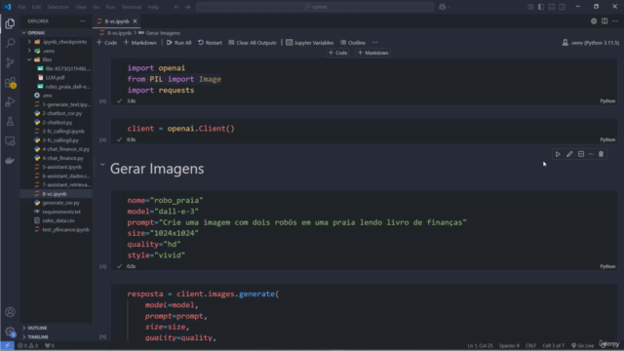Open Source Control view in activity bar
Screen dimensions: 624x351
click(x=10, y=62)
